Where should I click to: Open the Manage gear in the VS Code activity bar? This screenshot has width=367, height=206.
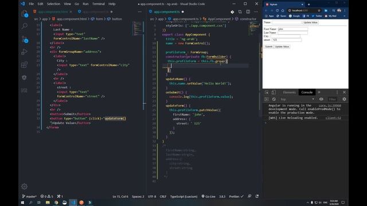click(24, 187)
